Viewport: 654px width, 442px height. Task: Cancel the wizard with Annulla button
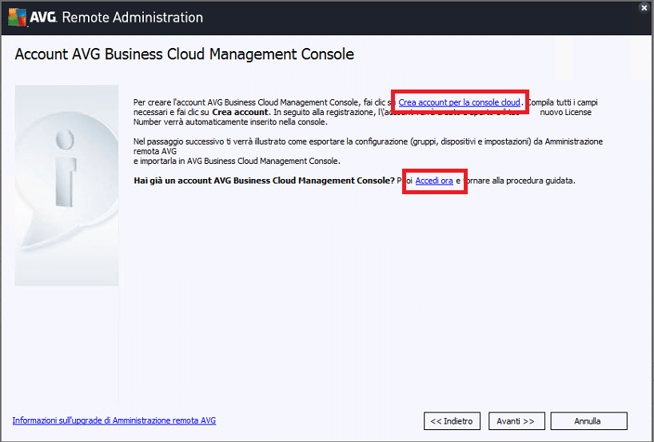tap(588, 421)
